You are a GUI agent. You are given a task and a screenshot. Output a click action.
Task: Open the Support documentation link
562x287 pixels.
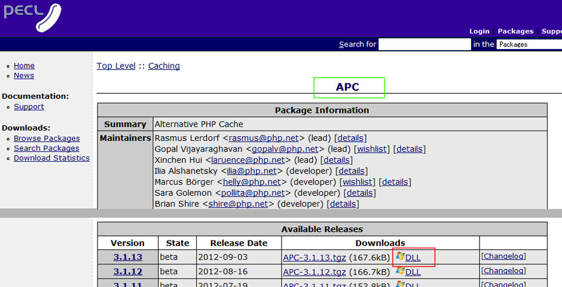point(29,107)
